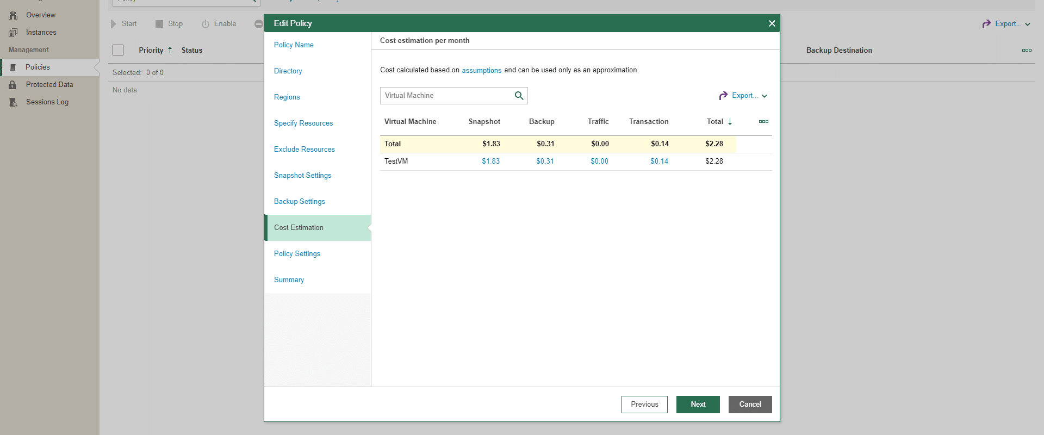The height and width of the screenshot is (435, 1044).
Task: Select the Cost Estimation step
Action: [x=318, y=228]
